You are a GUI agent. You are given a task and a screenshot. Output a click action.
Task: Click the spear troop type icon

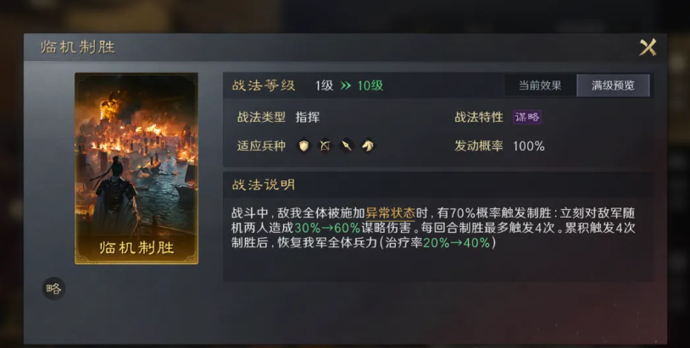pos(347,146)
